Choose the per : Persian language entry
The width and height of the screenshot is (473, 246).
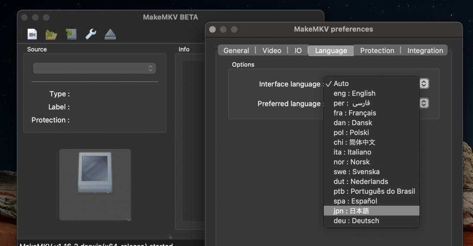pyautogui.click(x=371, y=103)
